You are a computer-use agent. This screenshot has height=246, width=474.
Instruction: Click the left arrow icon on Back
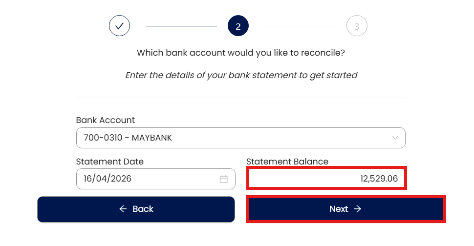pos(123,209)
